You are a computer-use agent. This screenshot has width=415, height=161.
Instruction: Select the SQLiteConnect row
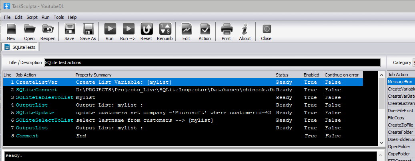point(183,90)
